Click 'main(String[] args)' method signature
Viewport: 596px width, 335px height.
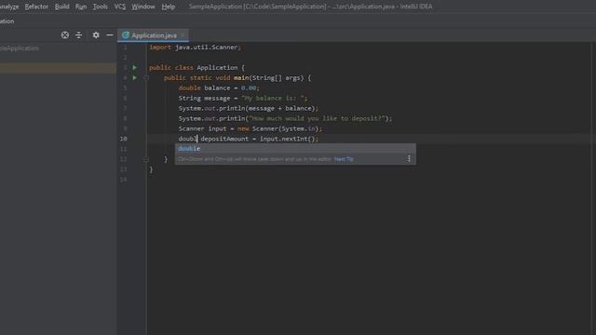pyautogui.click(x=268, y=78)
